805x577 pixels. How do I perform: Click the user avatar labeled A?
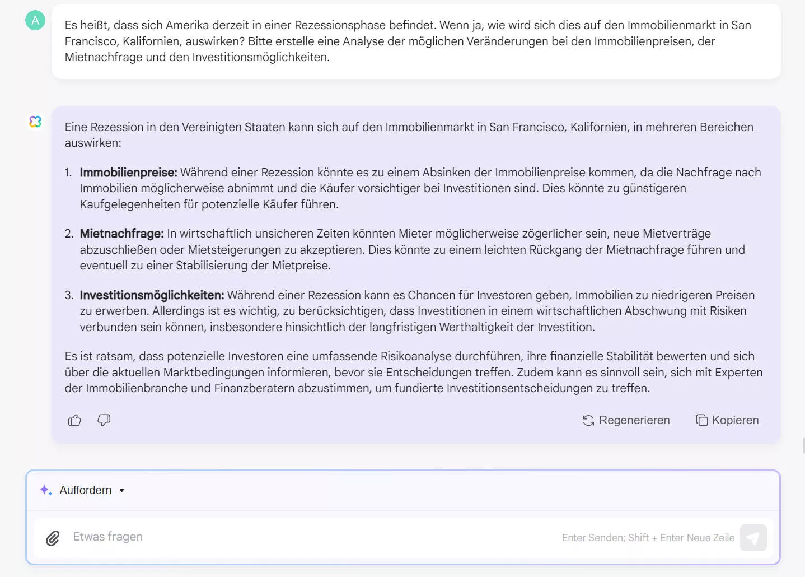pyautogui.click(x=35, y=20)
